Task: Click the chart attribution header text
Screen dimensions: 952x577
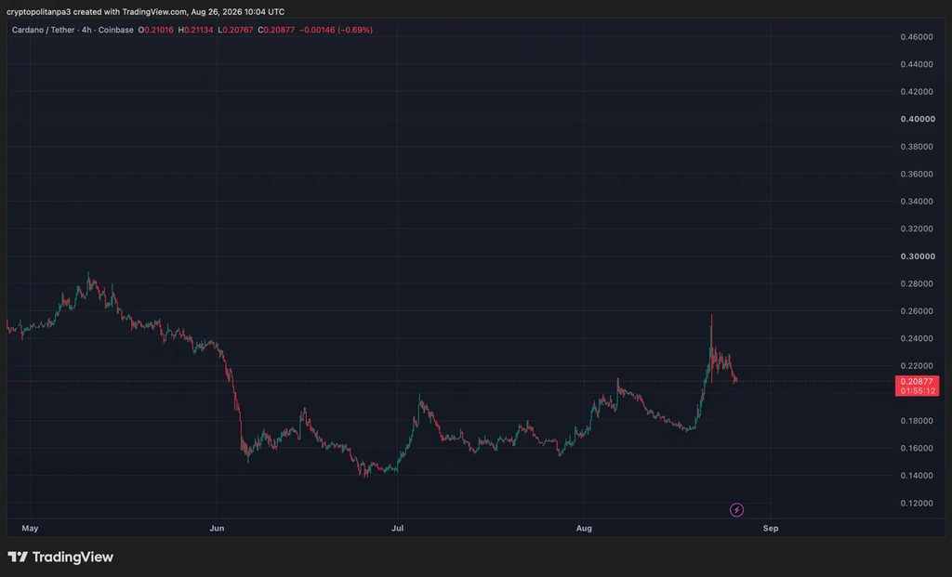Action: 145,11
